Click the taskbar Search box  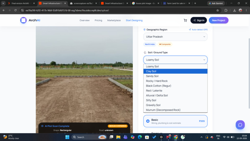click(89, 137)
